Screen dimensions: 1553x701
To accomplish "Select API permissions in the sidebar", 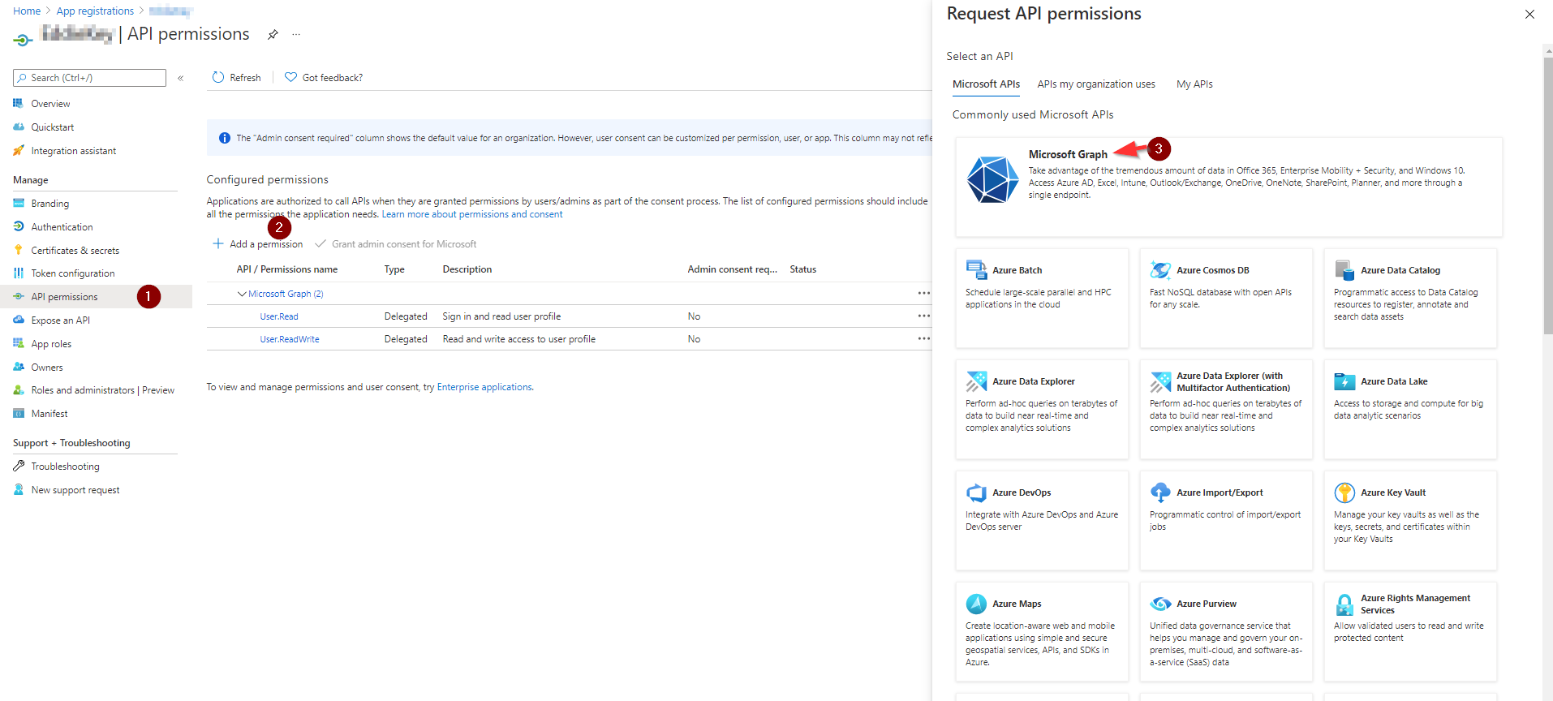I will click(x=96, y=297).
